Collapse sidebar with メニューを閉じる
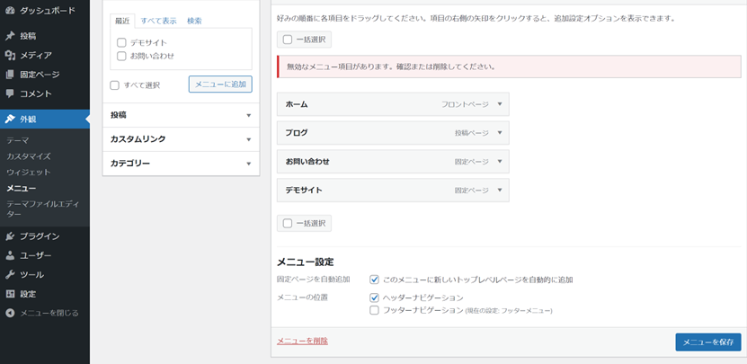747x364 pixels. (42, 313)
